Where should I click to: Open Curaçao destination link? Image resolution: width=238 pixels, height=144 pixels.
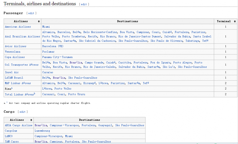coord(48,72)
